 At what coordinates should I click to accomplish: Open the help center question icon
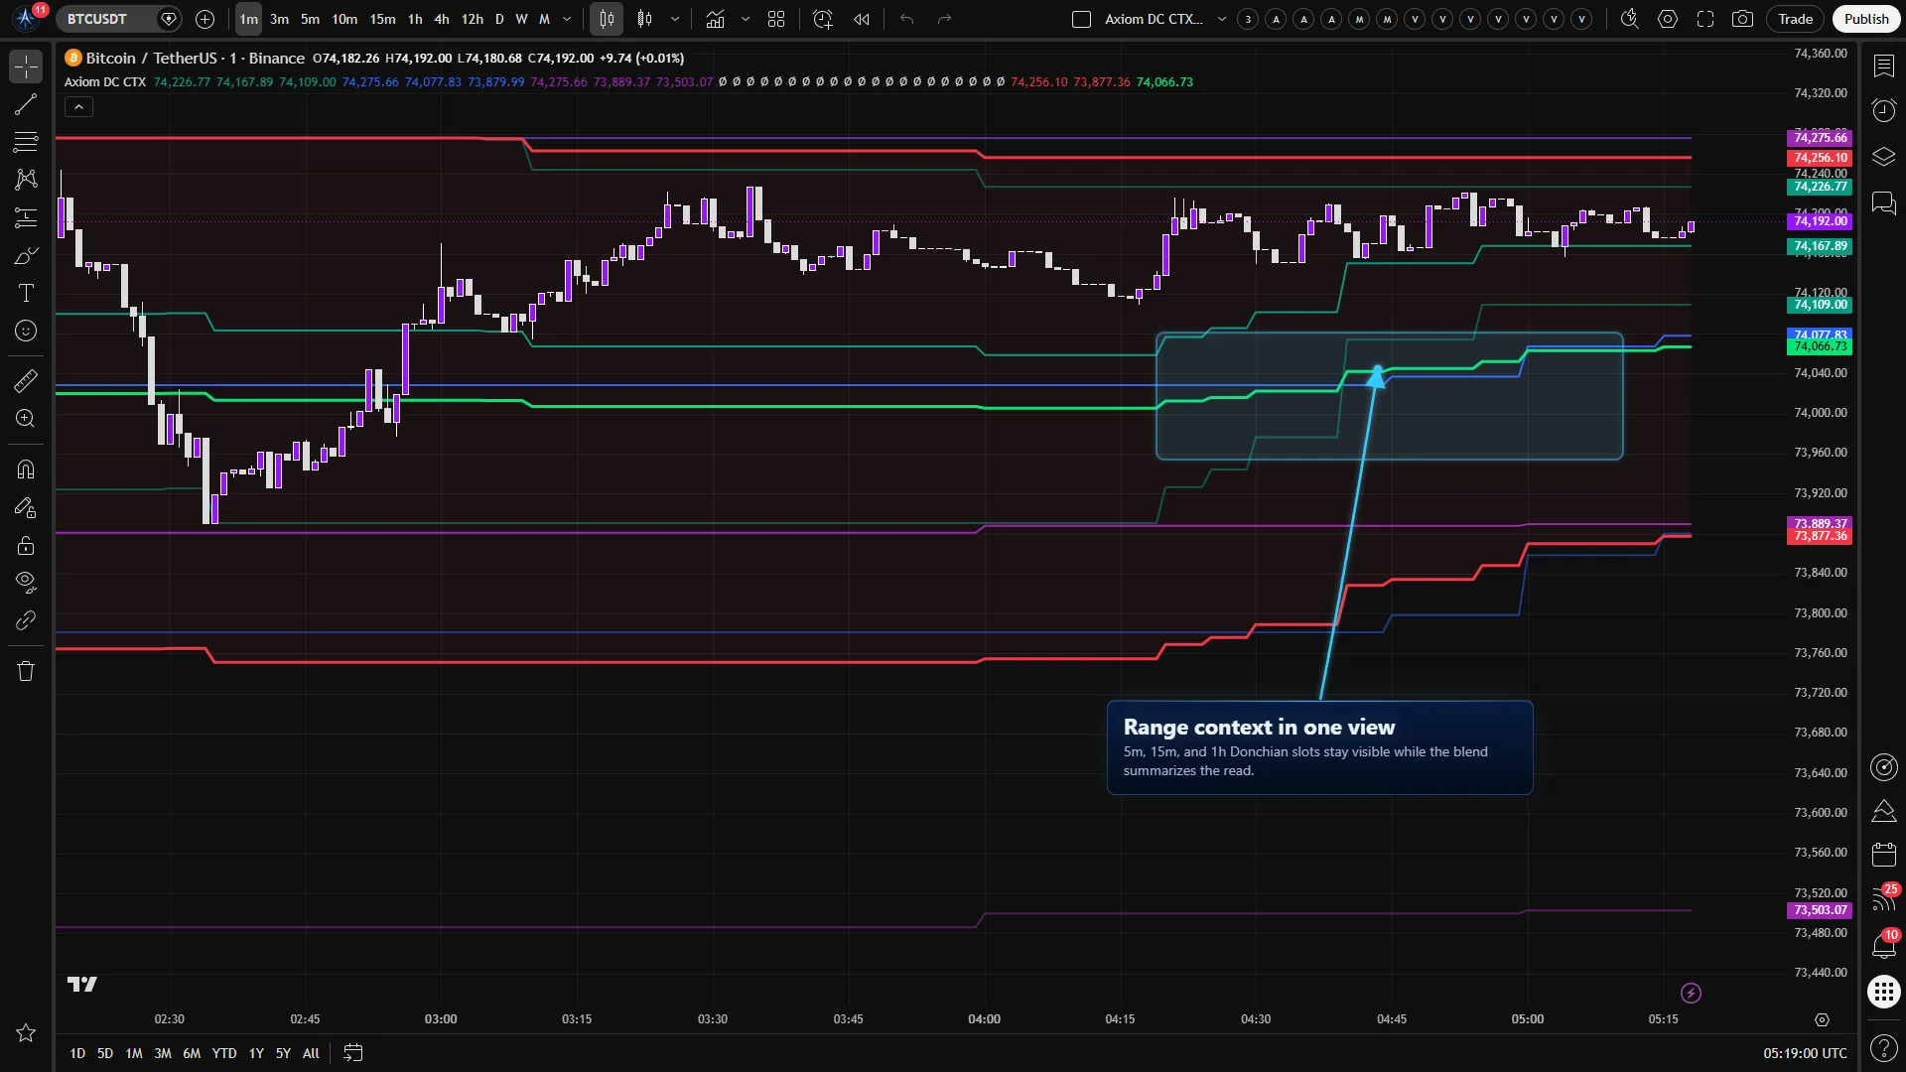point(1883,1047)
